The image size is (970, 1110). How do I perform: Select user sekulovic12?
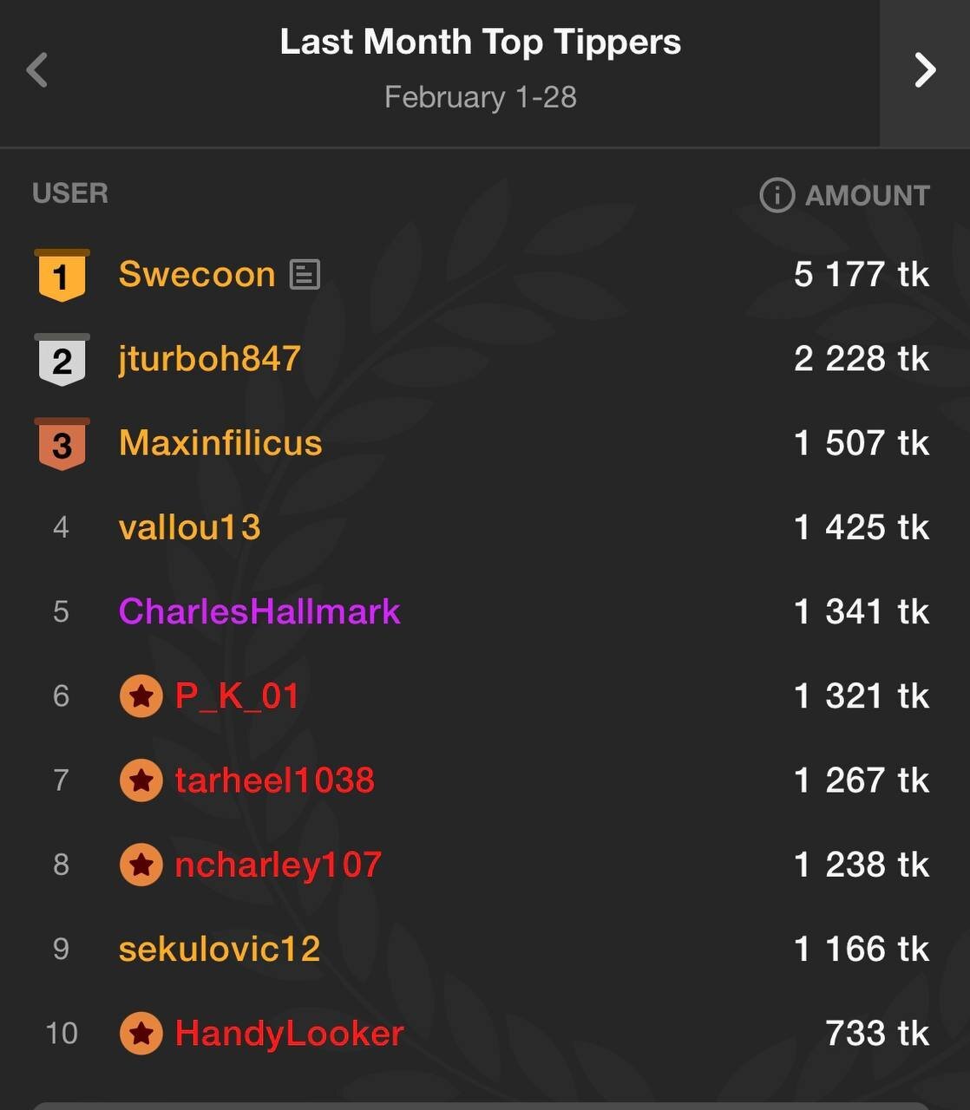[220, 949]
